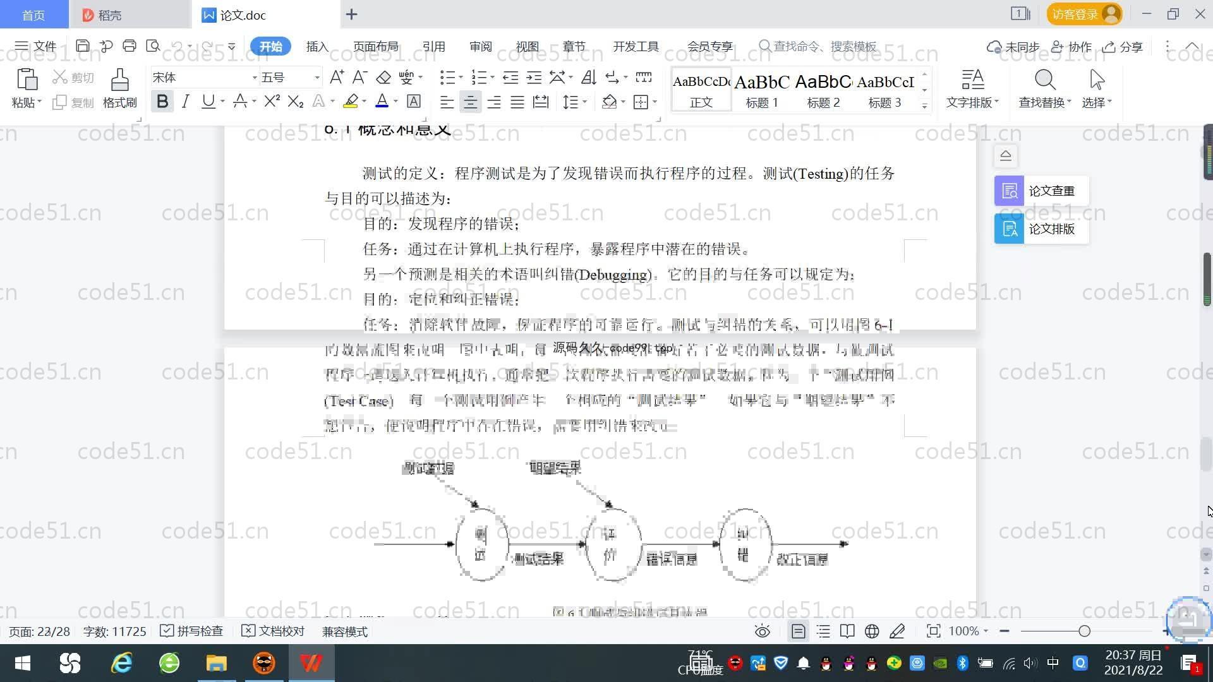
Task: Click the Print icon in quick access toolbar
Action: click(x=130, y=46)
